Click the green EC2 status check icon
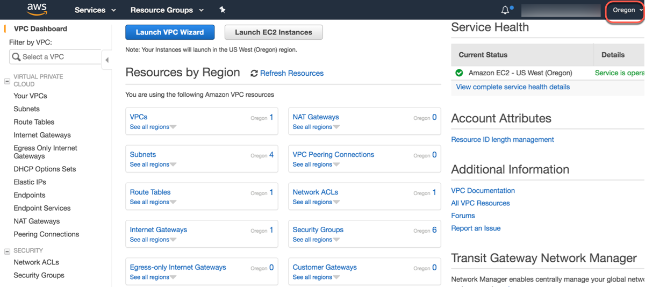This screenshot has height=287, width=645. (x=459, y=73)
